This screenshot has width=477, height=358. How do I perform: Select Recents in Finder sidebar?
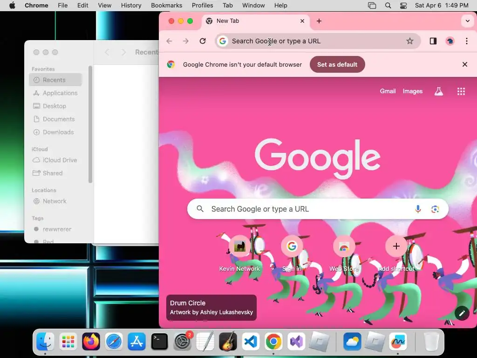point(55,80)
